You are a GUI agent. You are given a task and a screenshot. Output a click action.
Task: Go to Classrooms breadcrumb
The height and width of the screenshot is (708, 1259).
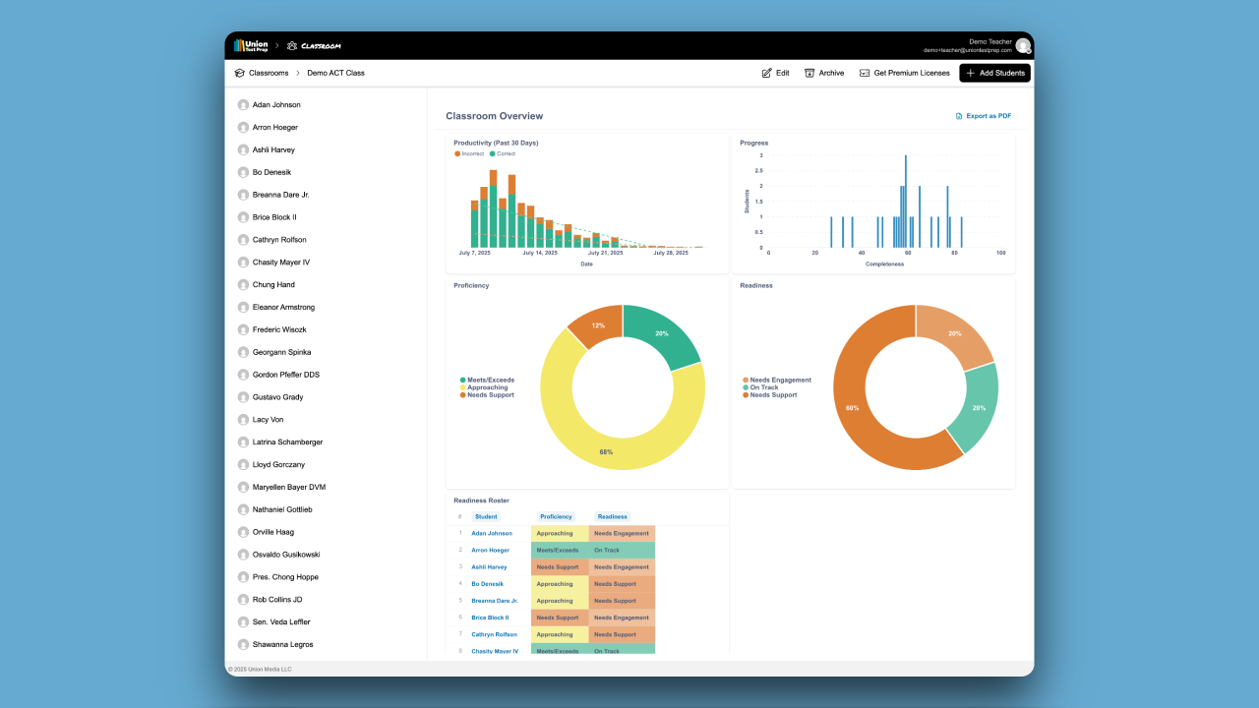pos(269,73)
